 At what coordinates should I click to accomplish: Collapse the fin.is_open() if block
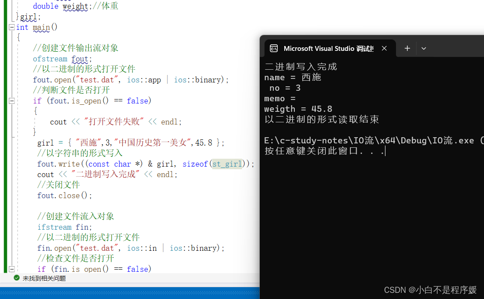coord(12,269)
